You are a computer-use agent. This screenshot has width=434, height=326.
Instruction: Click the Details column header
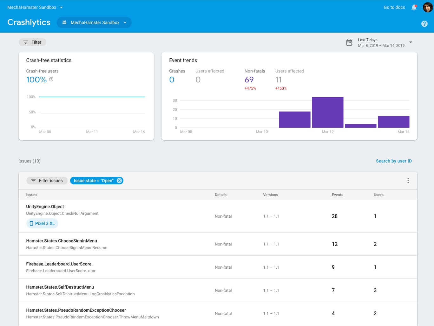[220, 195]
